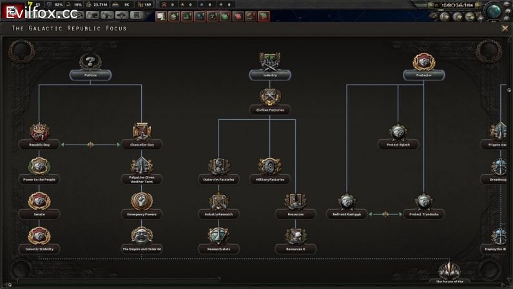Close the Galactic Republic Focus window

tap(505, 28)
